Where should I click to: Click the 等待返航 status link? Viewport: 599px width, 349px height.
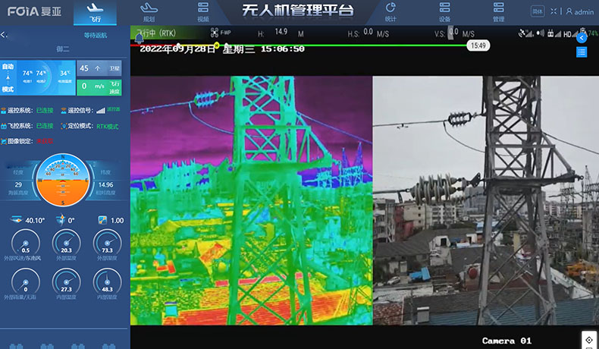click(96, 36)
